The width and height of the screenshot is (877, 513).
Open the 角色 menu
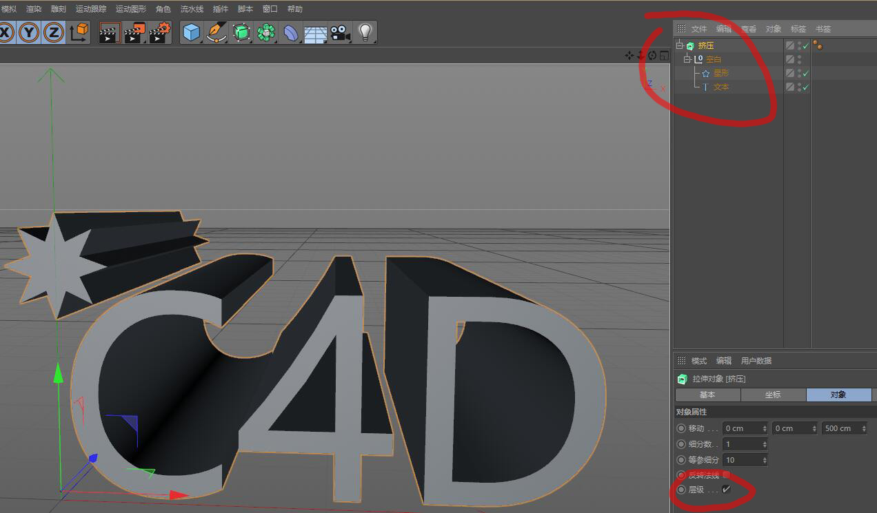click(x=163, y=9)
